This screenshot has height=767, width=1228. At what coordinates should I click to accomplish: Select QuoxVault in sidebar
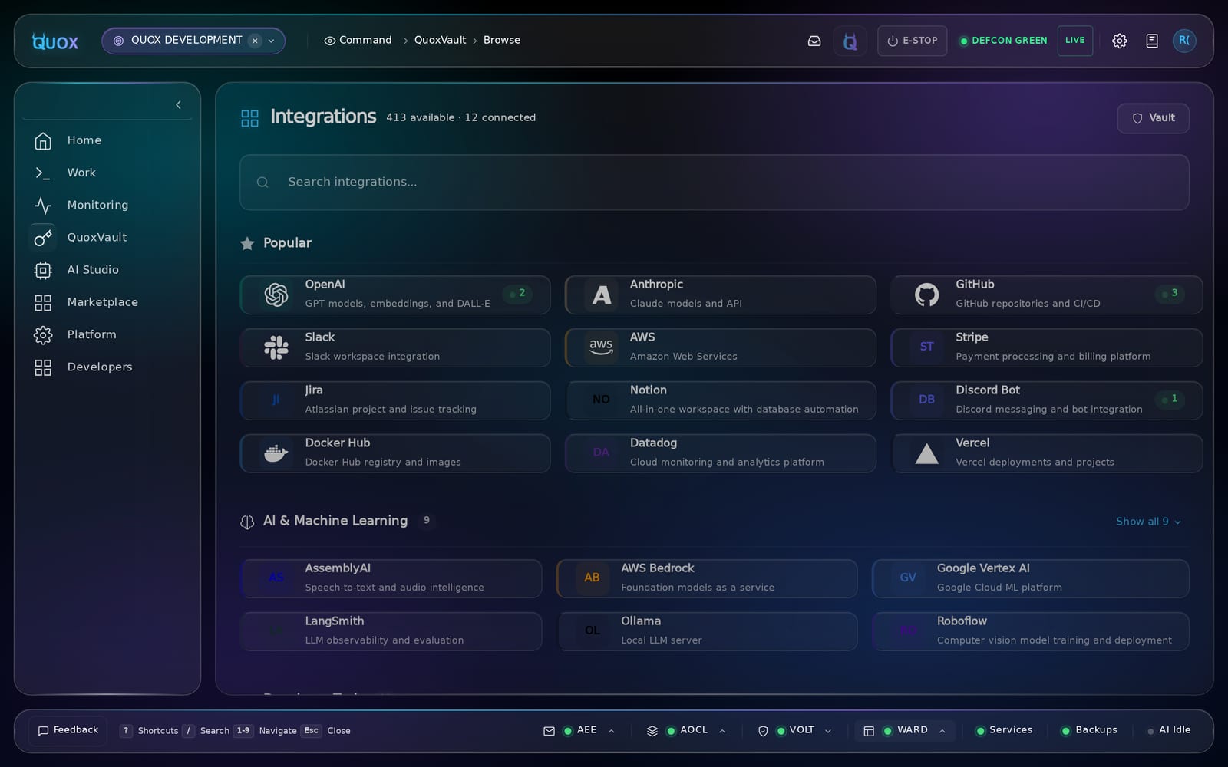coord(107,237)
